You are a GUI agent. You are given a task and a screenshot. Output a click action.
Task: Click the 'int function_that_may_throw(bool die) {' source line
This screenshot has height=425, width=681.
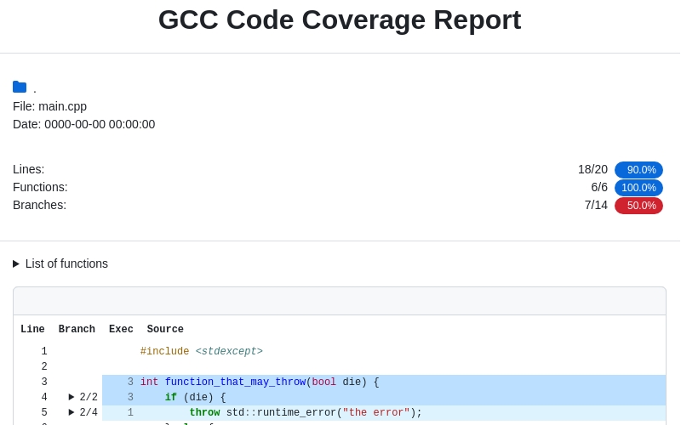(x=260, y=382)
